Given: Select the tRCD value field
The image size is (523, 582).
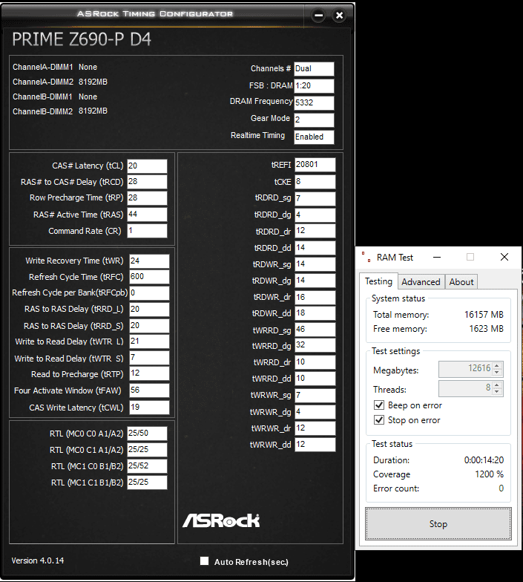Looking at the screenshot, I should tap(147, 182).
